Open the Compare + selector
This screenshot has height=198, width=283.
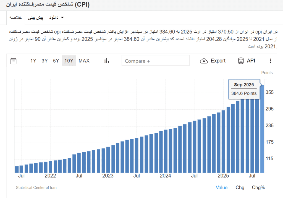tap(155, 61)
